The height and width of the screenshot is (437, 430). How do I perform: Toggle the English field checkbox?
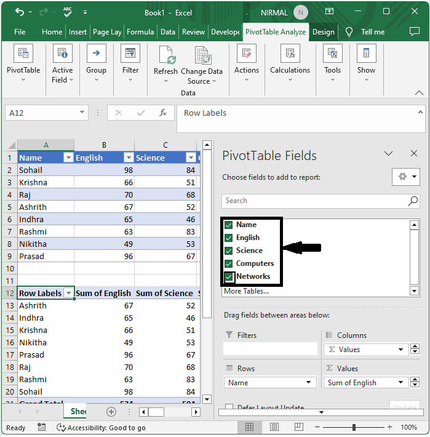click(229, 238)
